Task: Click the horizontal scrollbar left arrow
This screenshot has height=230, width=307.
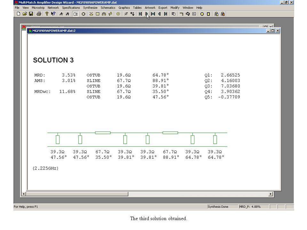Action: pyautogui.click(x=24, y=194)
